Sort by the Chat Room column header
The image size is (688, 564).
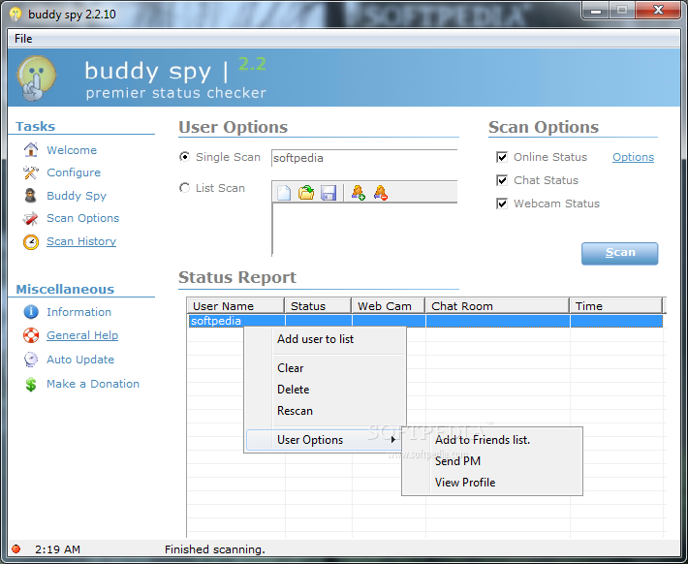pyautogui.click(x=497, y=306)
